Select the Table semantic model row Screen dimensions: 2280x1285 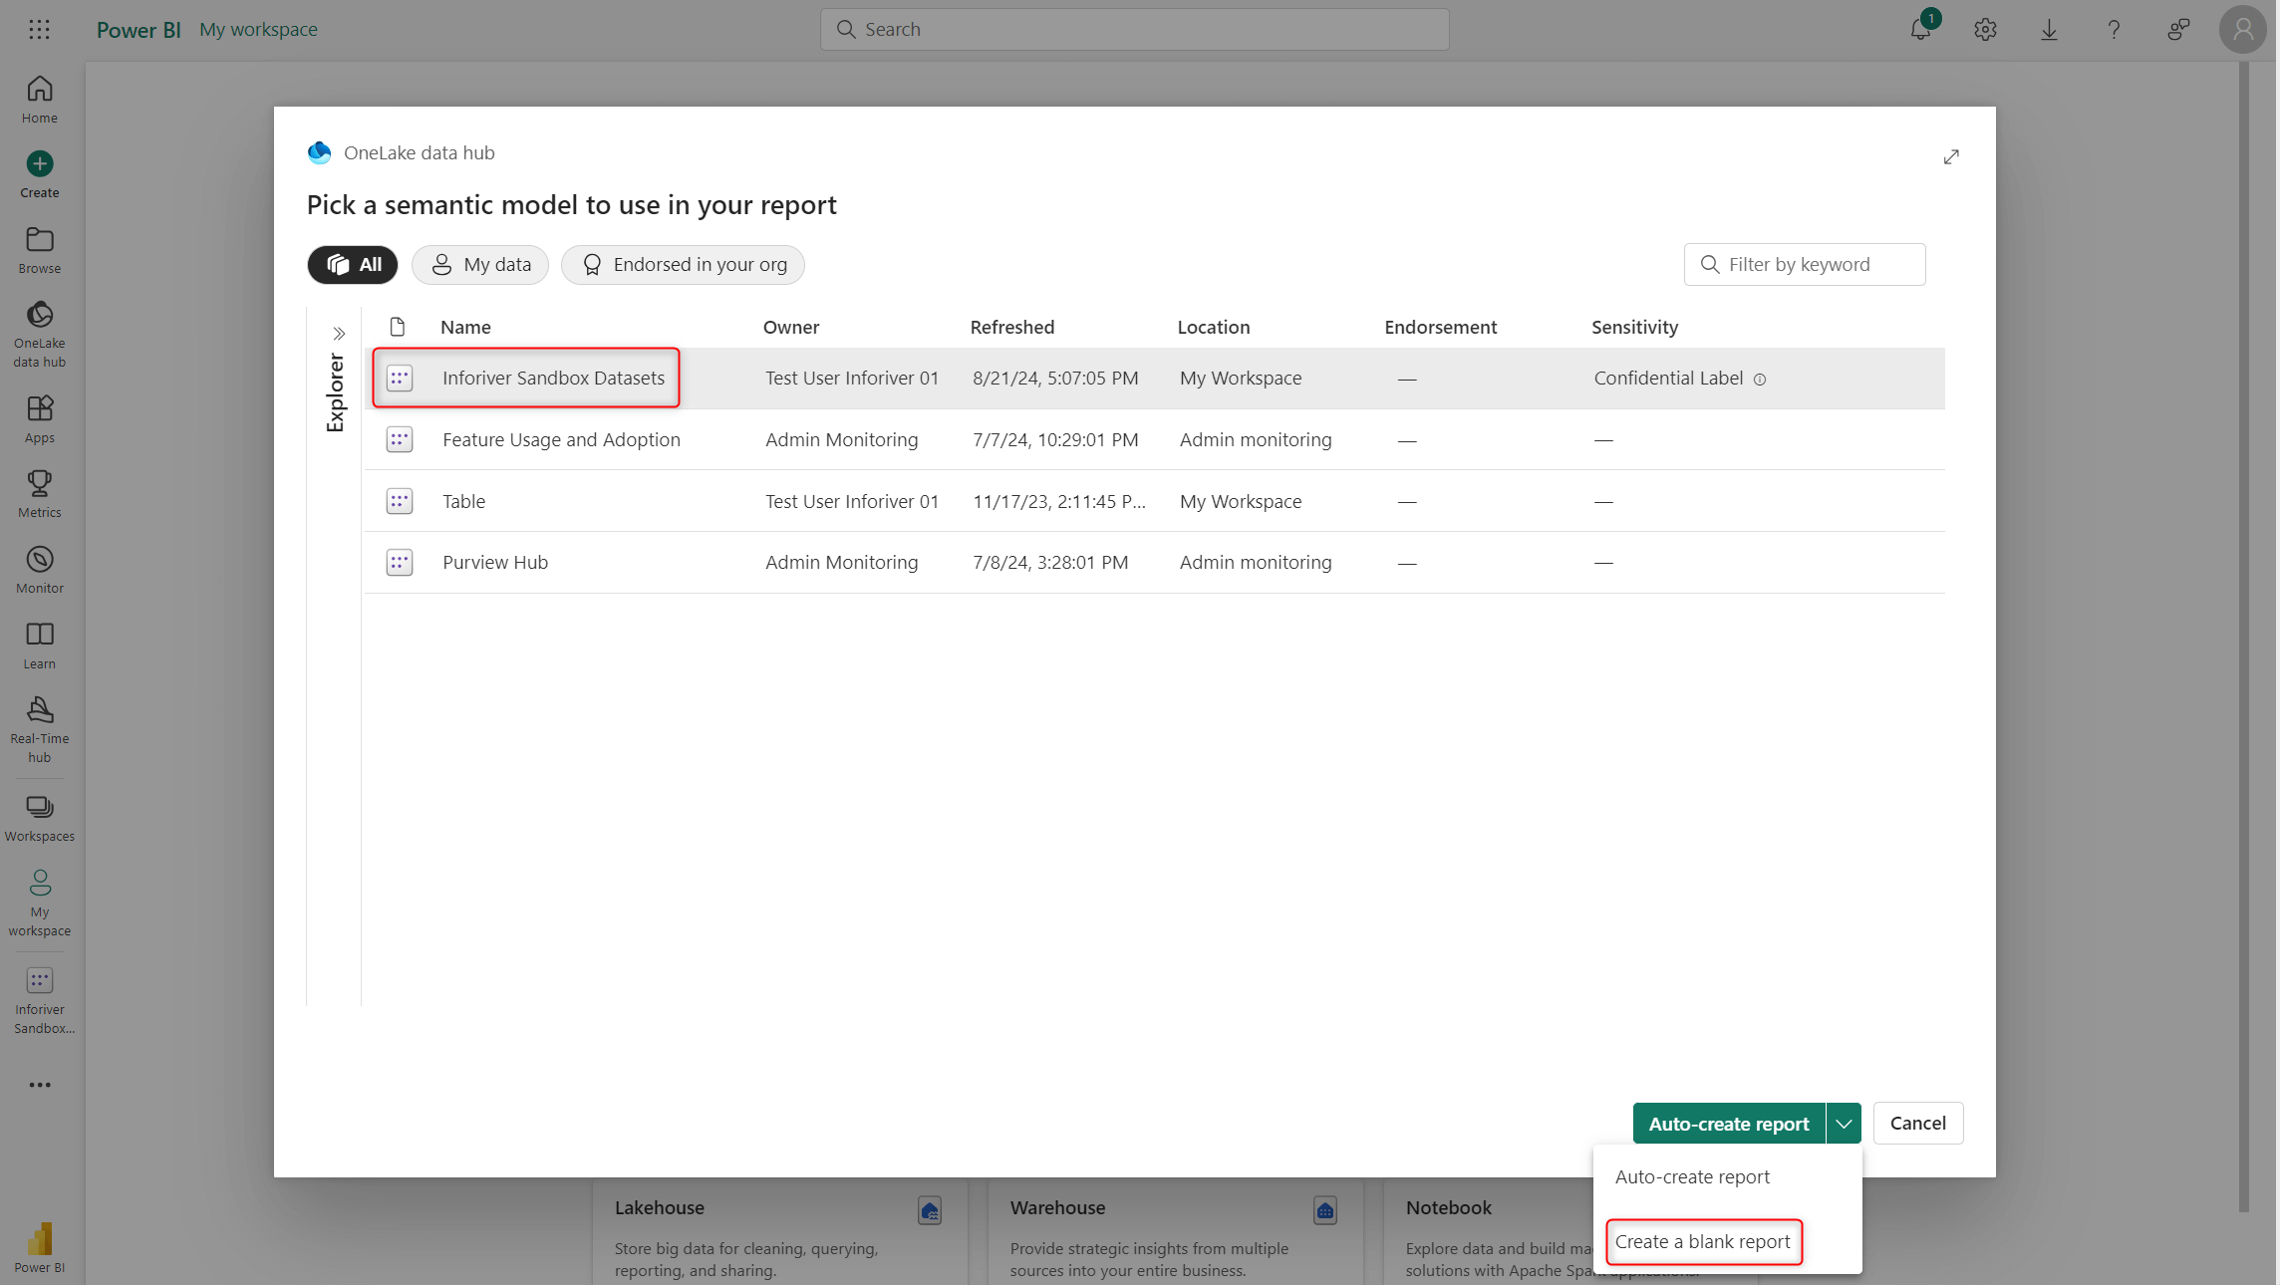1154,501
